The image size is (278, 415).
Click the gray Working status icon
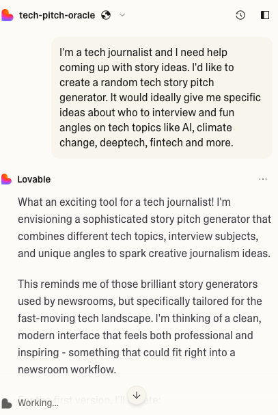coord(7,403)
